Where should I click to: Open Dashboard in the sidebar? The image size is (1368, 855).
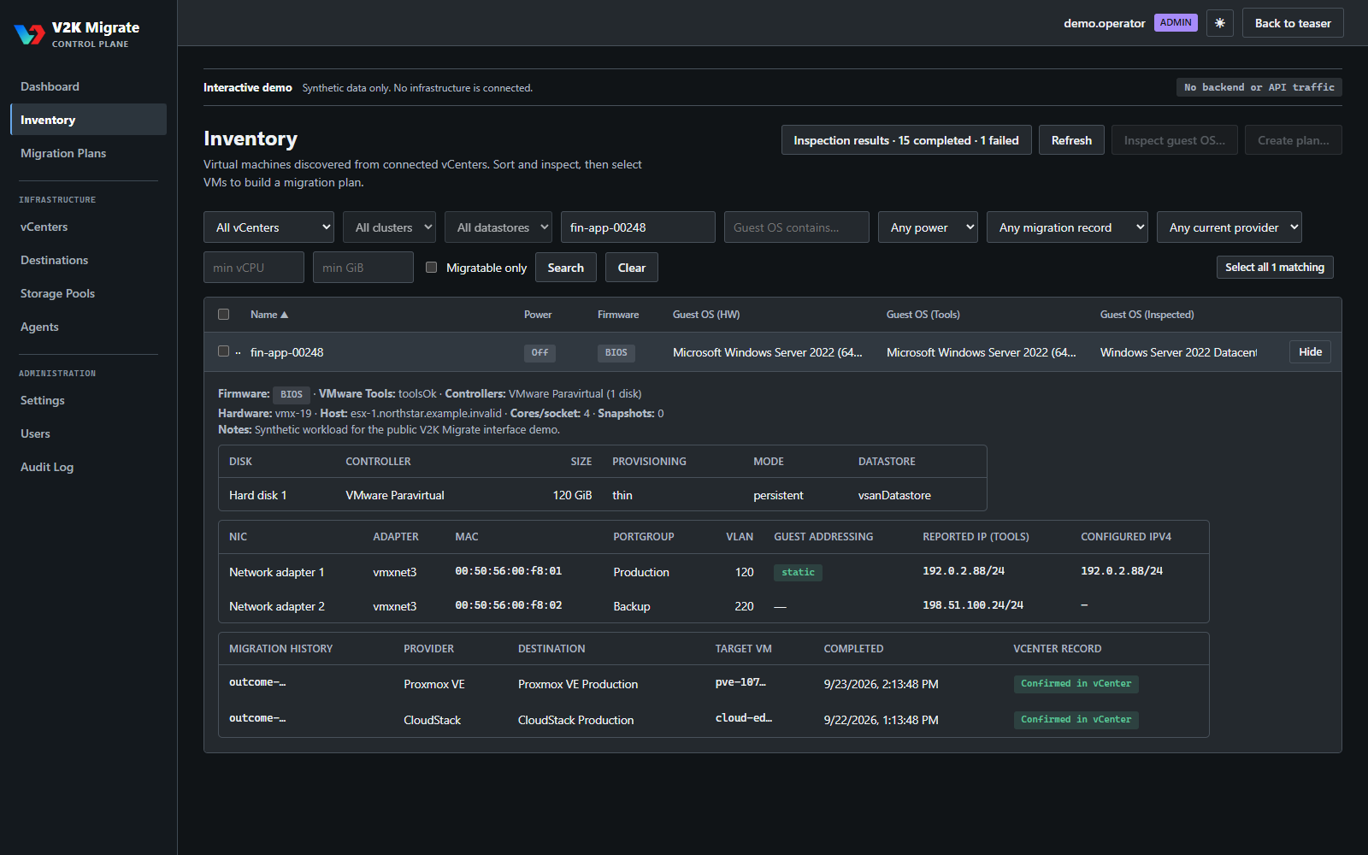click(x=88, y=86)
